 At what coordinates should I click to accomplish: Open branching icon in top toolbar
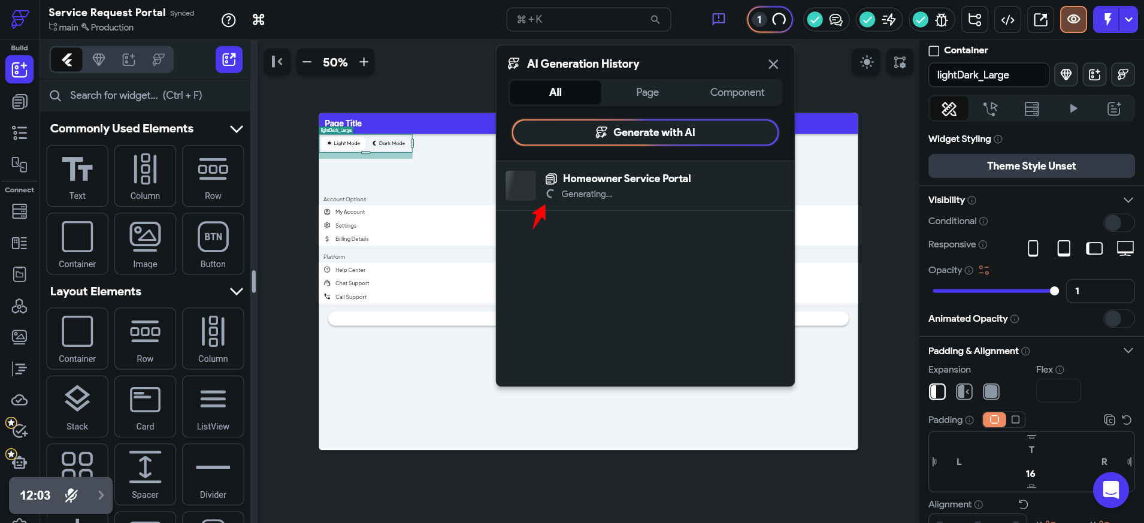(974, 20)
